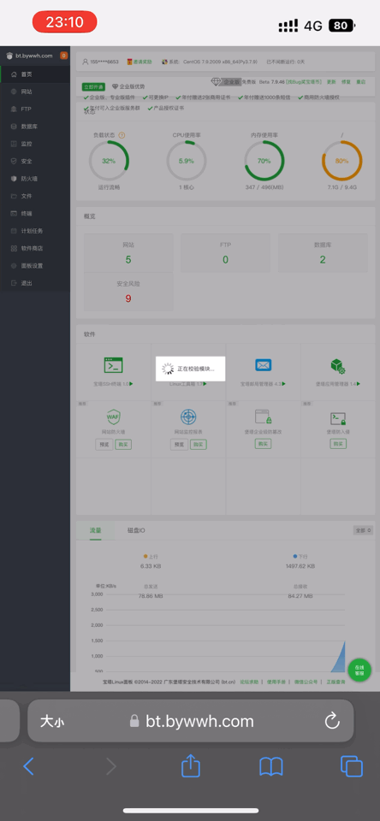Open 防火墙 in the sidebar
The height and width of the screenshot is (821, 380).
(34, 179)
